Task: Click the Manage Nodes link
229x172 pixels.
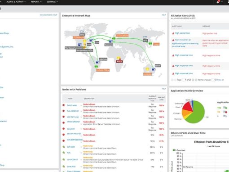Action: click(x=46, y=15)
